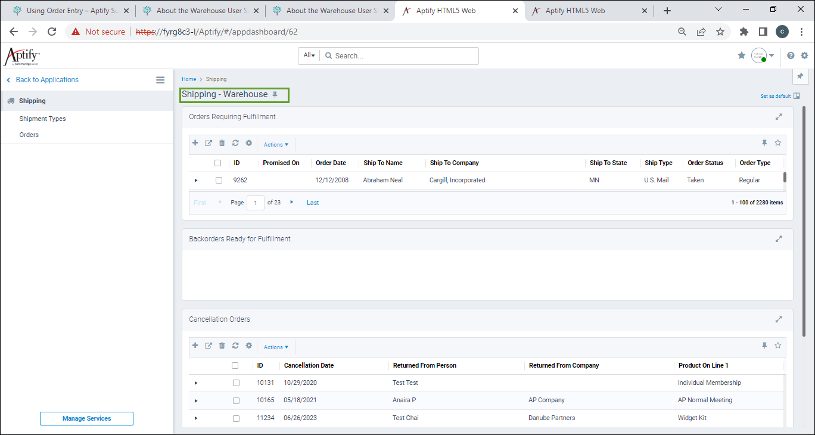Viewport: 815px width, 435px height.
Task: Sort by Order Date column header
Action: click(x=331, y=163)
